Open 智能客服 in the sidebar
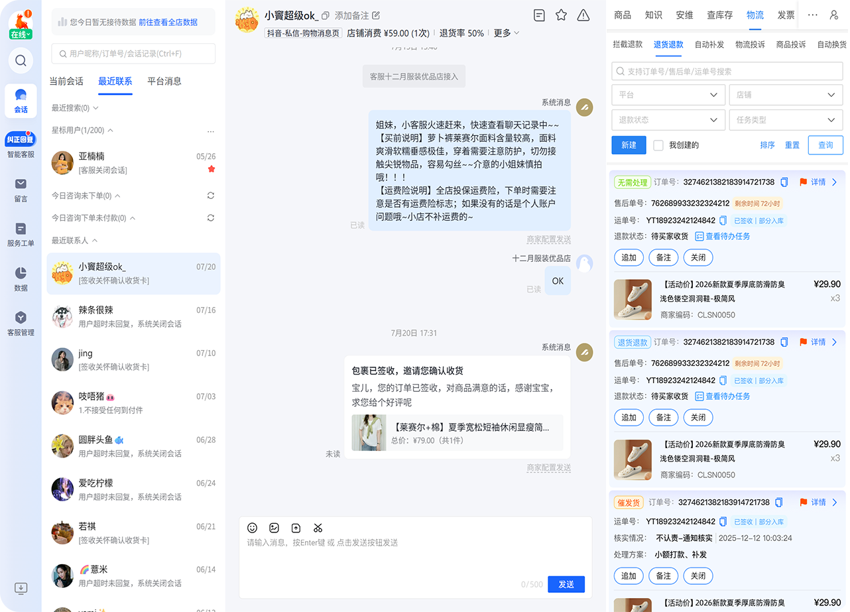This screenshot has height=612, width=850. click(21, 145)
